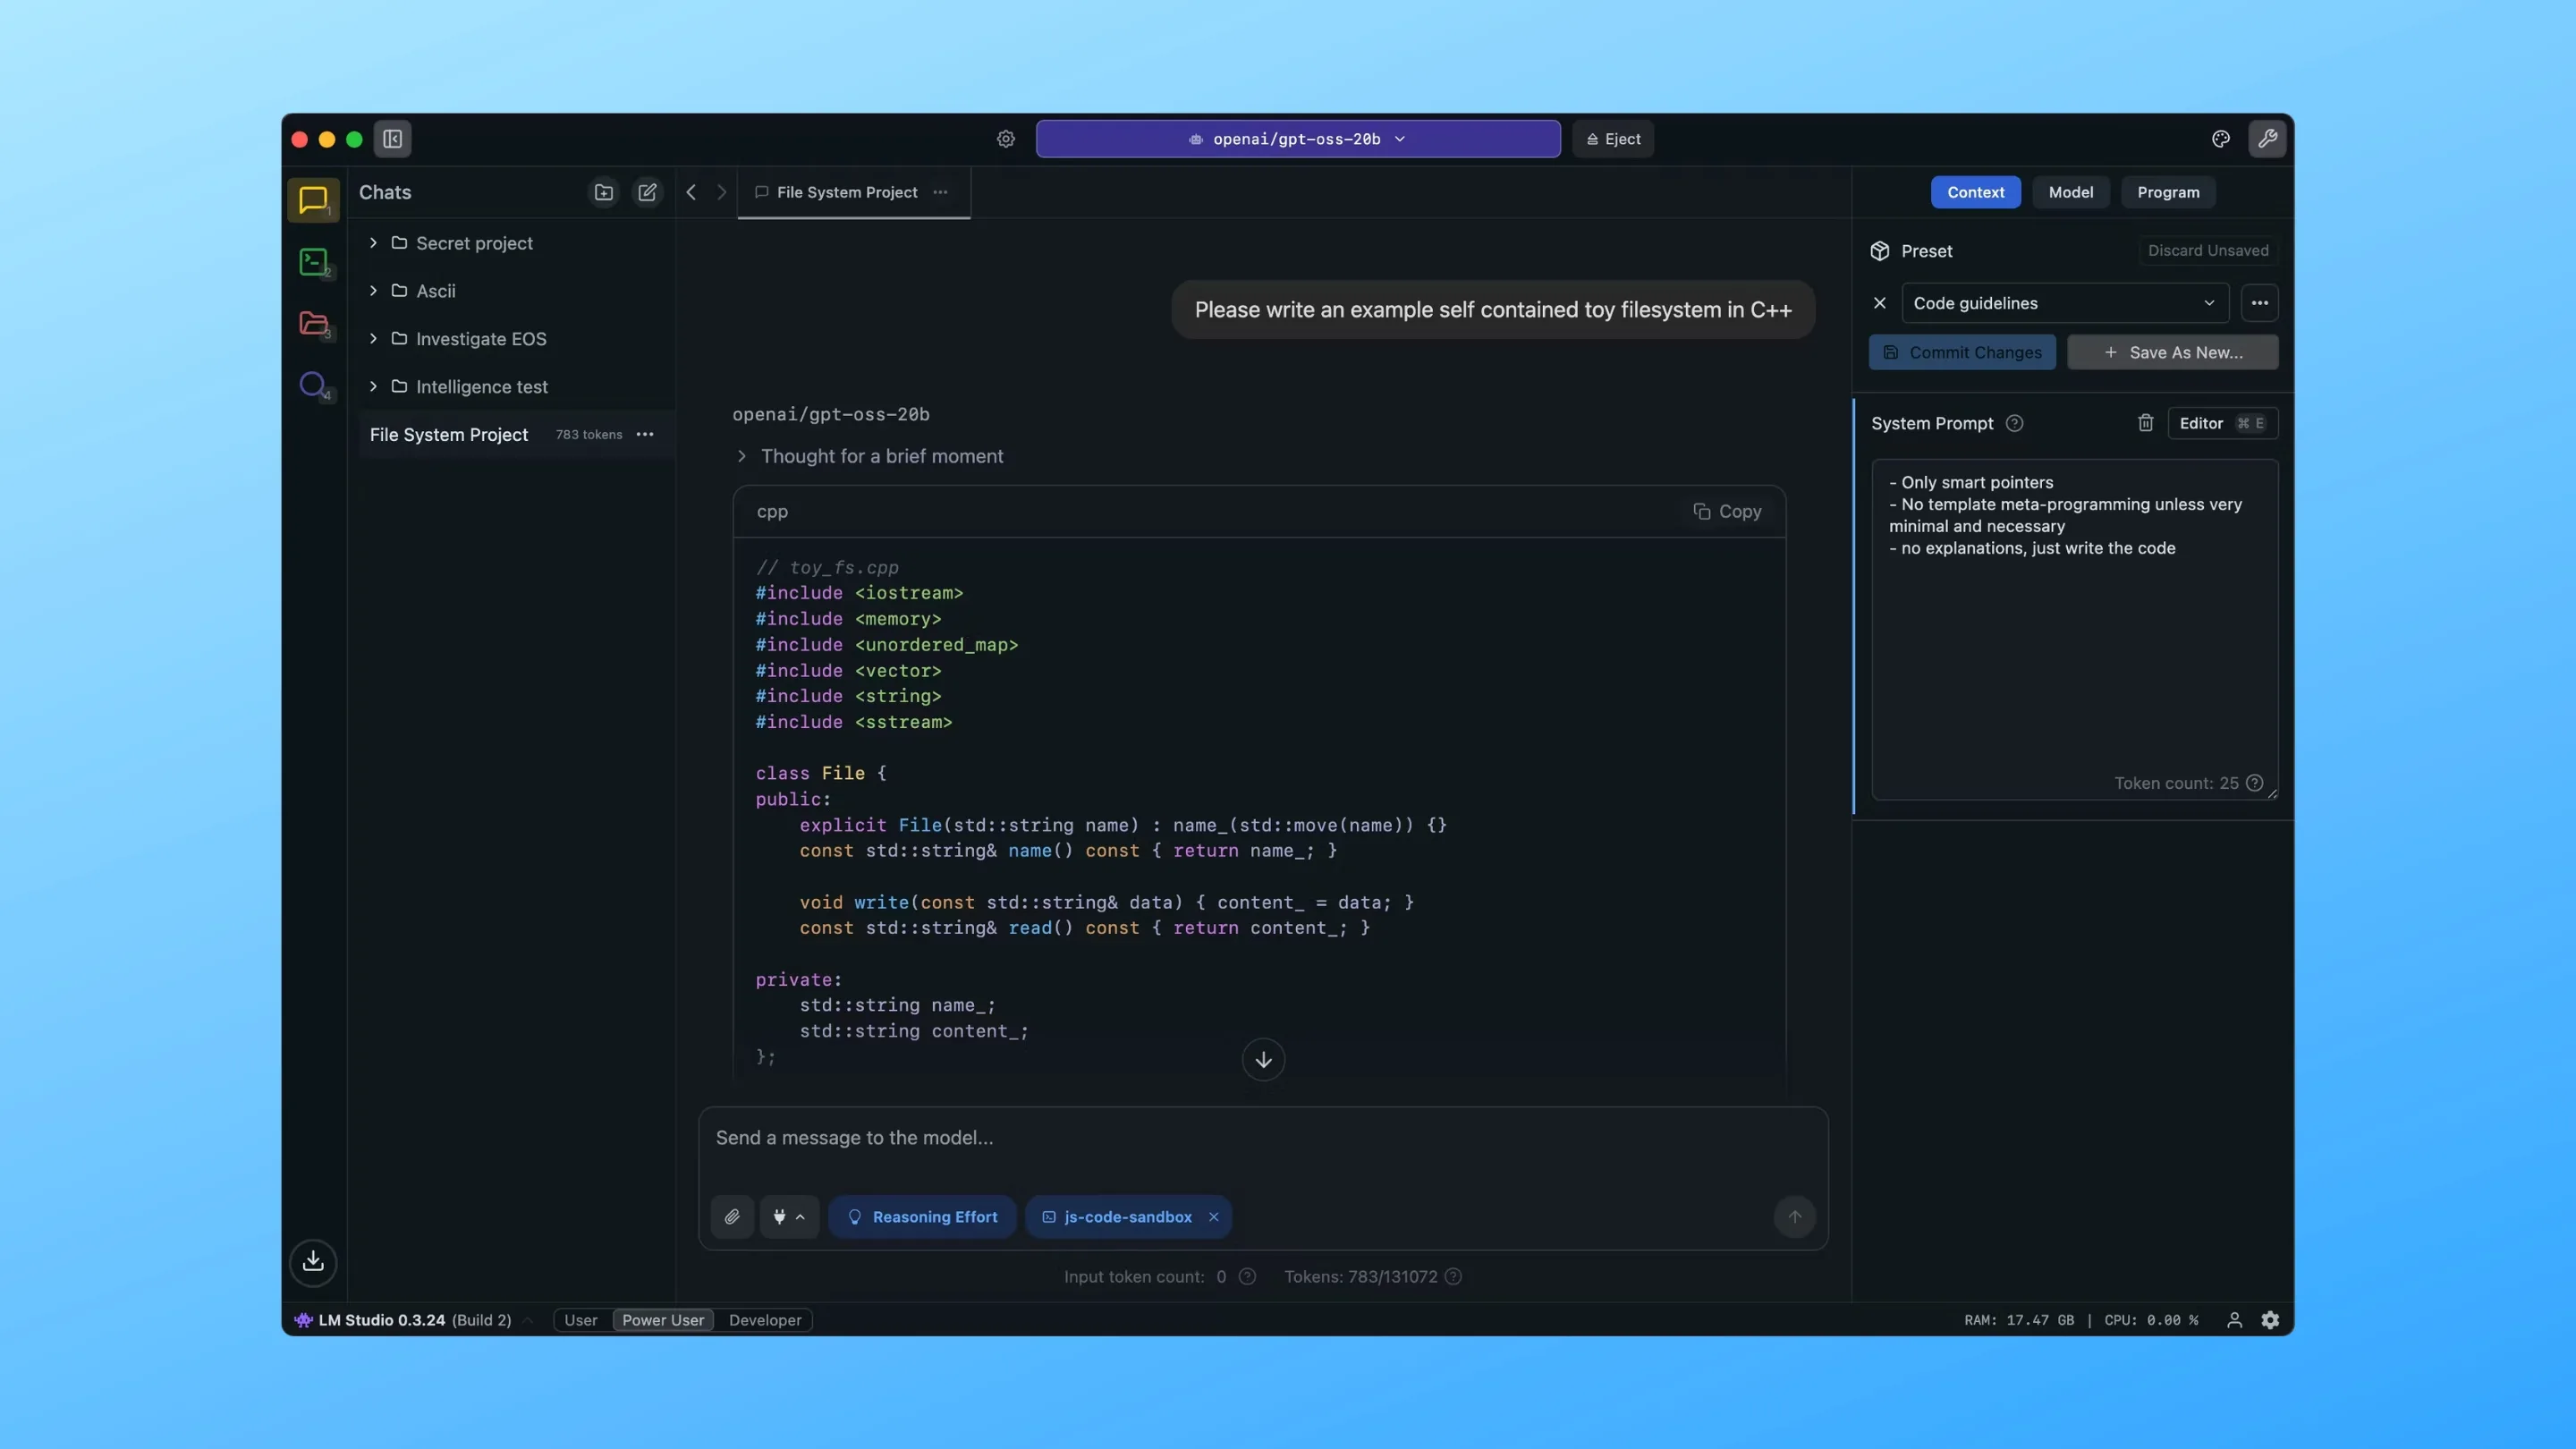Click Save As New preset button
Screen dimensions: 2576x1449
(2173, 352)
